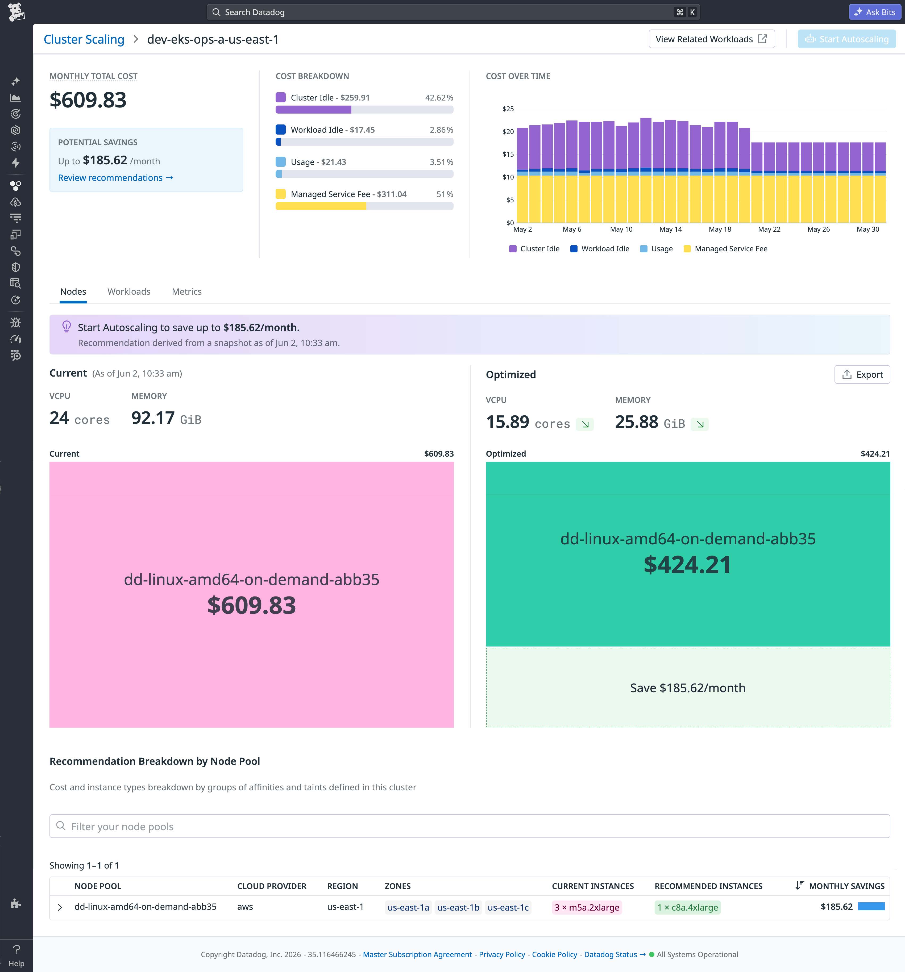Focus the Search Datadog field

(x=453, y=12)
